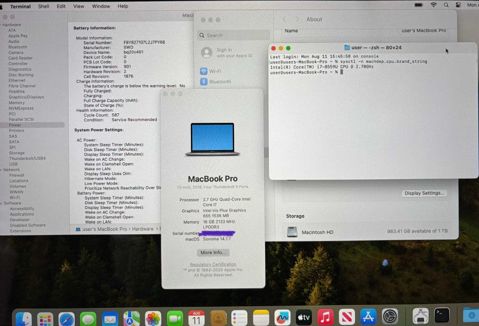Click the MacBook Pro laptop image
The height and width of the screenshot is (326, 479).
coord(213,139)
